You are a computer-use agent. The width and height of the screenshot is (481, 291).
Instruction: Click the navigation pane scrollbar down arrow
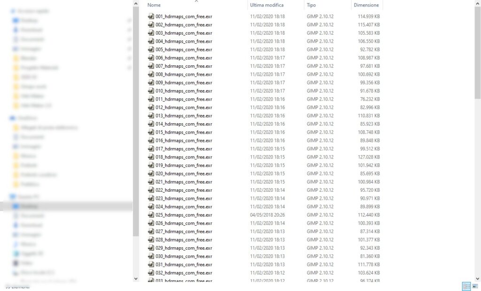click(x=136, y=278)
